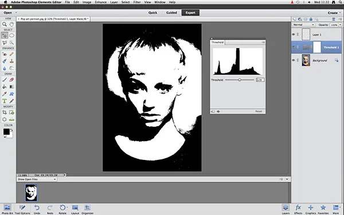Open the Graphics panel
Image resolution: width=344 pixels, height=215 pixels.
tap(311, 209)
